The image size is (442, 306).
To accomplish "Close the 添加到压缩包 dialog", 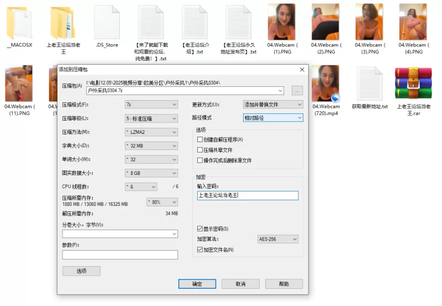I will (302, 69).
